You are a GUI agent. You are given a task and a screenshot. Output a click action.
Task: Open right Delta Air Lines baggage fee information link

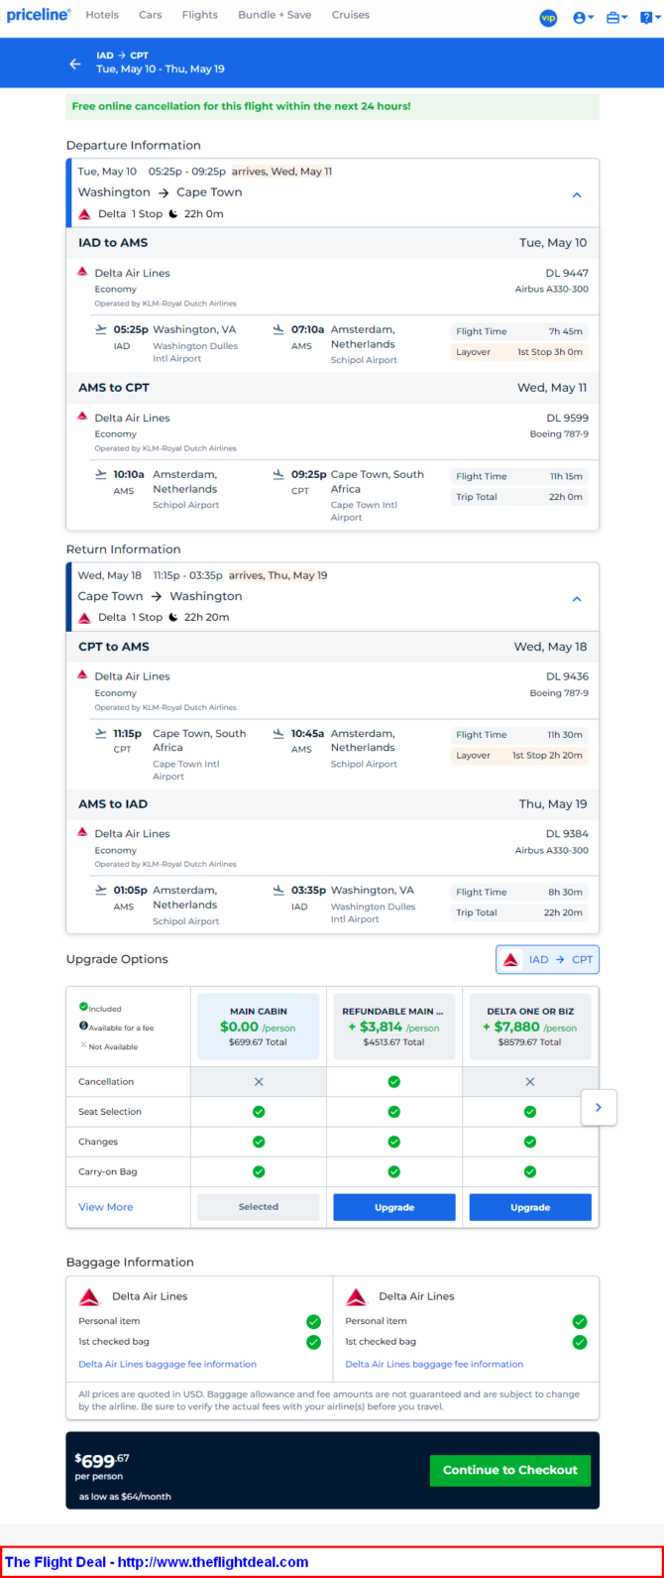[x=434, y=1364]
